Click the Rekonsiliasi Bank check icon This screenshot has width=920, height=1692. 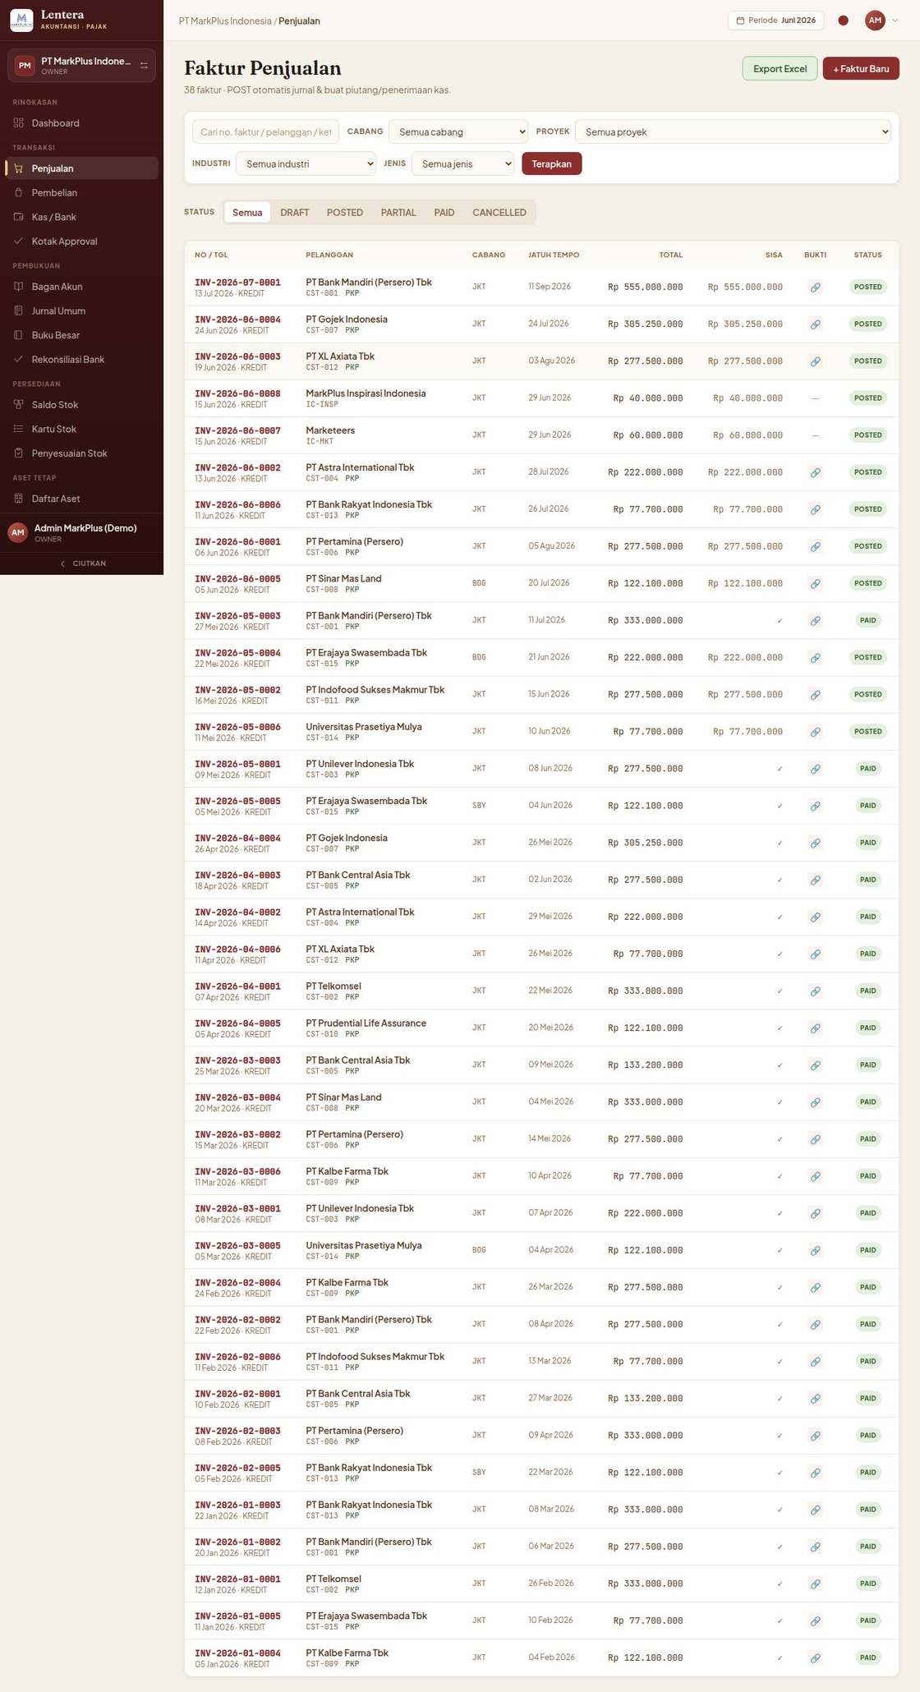coord(19,359)
